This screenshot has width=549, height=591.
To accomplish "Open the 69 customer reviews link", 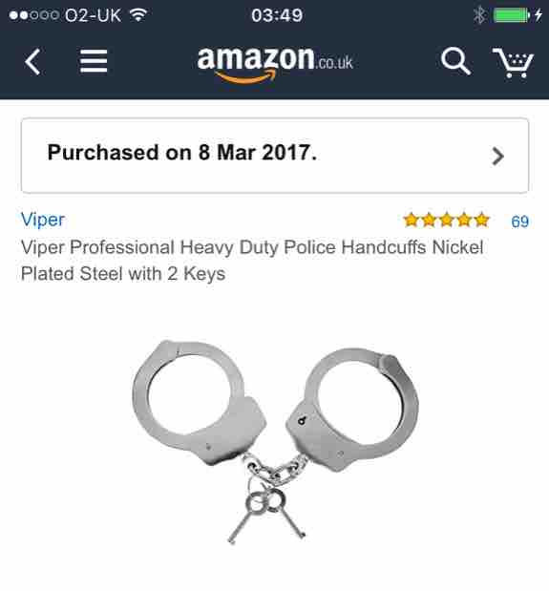I will [x=519, y=222].
